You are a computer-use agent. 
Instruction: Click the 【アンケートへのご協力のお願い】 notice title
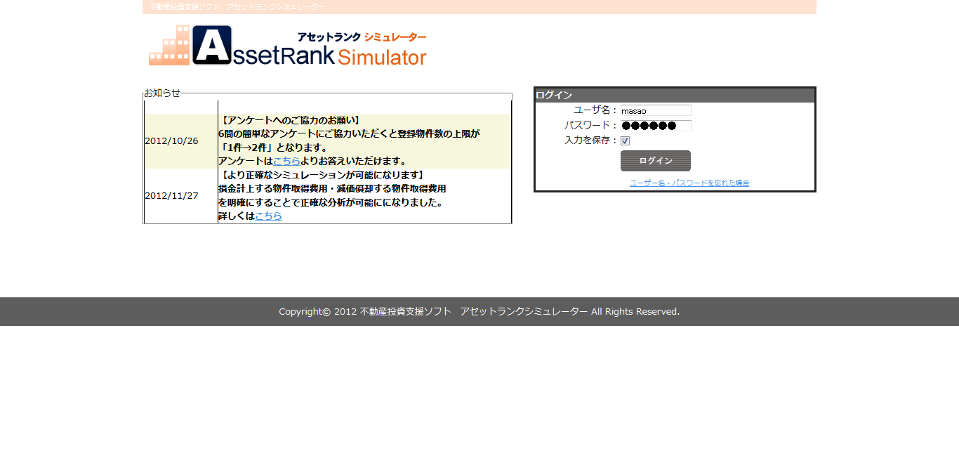291,120
